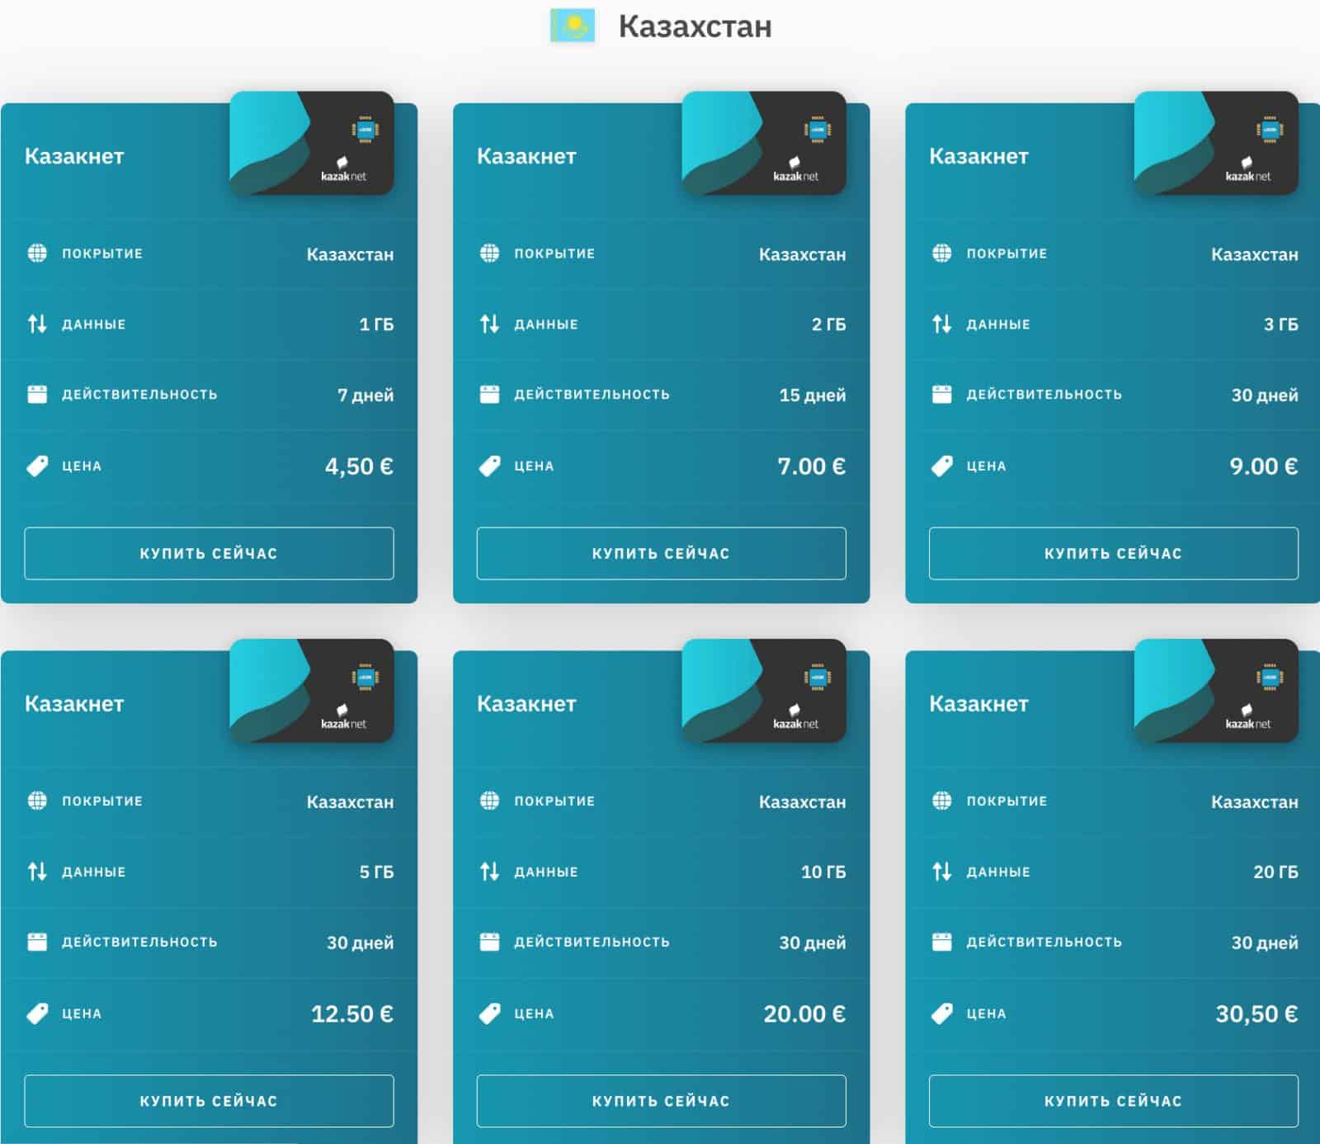Click the Kazakhstan flag icon in the heading
The height and width of the screenshot is (1144, 1320).
[x=573, y=26]
